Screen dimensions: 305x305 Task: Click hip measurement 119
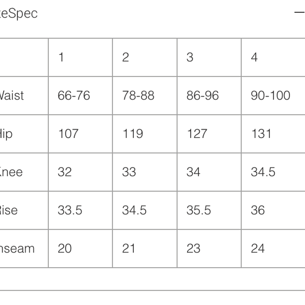point(133,134)
